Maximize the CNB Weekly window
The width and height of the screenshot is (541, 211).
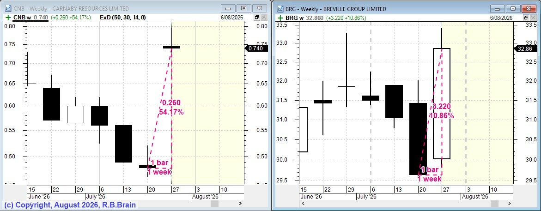(243, 8)
